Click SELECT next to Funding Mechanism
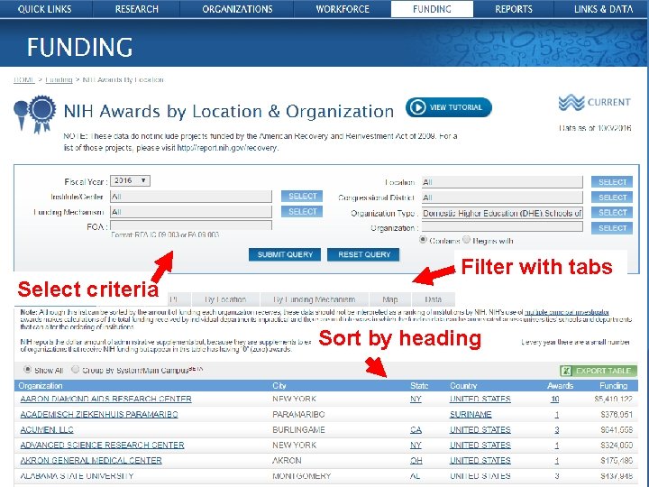The height and width of the screenshot is (487, 649). (x=302, y=212)
